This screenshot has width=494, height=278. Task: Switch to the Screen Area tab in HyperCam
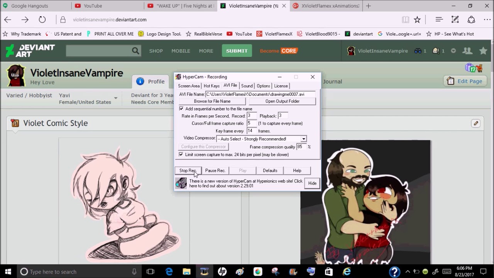point(189,86)
